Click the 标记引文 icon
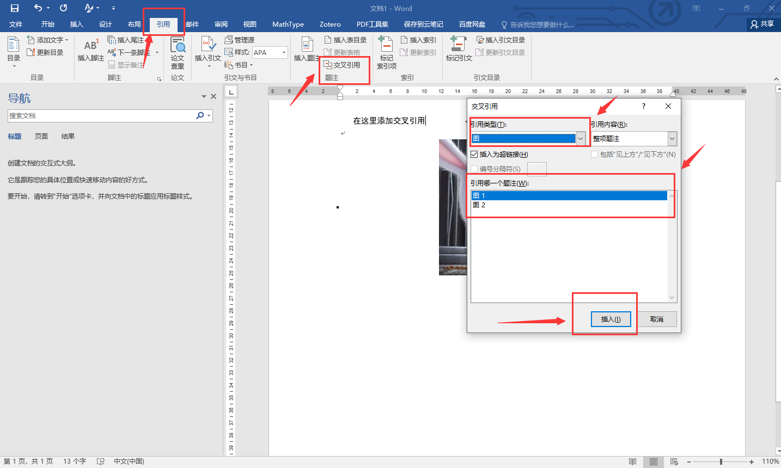Screen dimensions: 781x468 tap(458, 44)
